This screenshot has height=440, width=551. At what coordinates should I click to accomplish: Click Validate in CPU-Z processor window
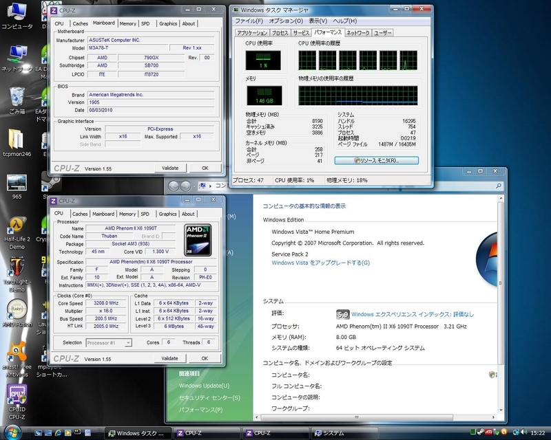169,359
